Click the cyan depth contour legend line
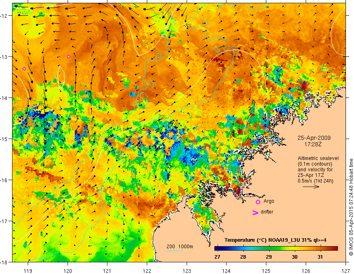The height and width of the screenshot is (274, 354). click(x=175, y=251)
